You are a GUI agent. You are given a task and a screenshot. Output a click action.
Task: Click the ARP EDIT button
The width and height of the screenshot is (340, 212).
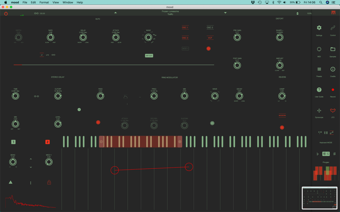coord(149,56)
